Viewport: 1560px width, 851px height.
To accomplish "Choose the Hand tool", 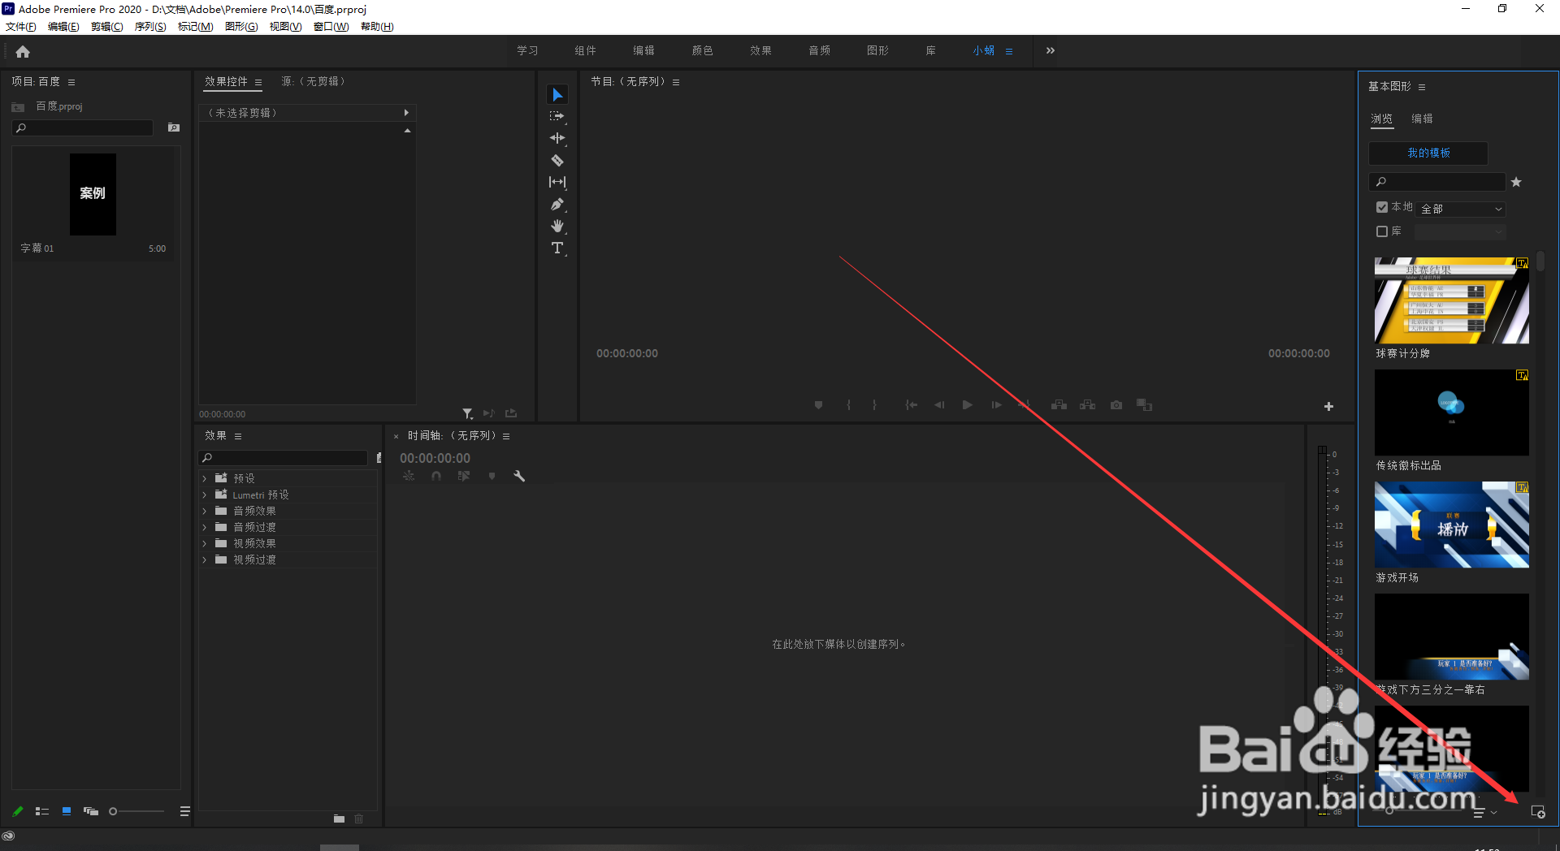I will pos(557,226).
